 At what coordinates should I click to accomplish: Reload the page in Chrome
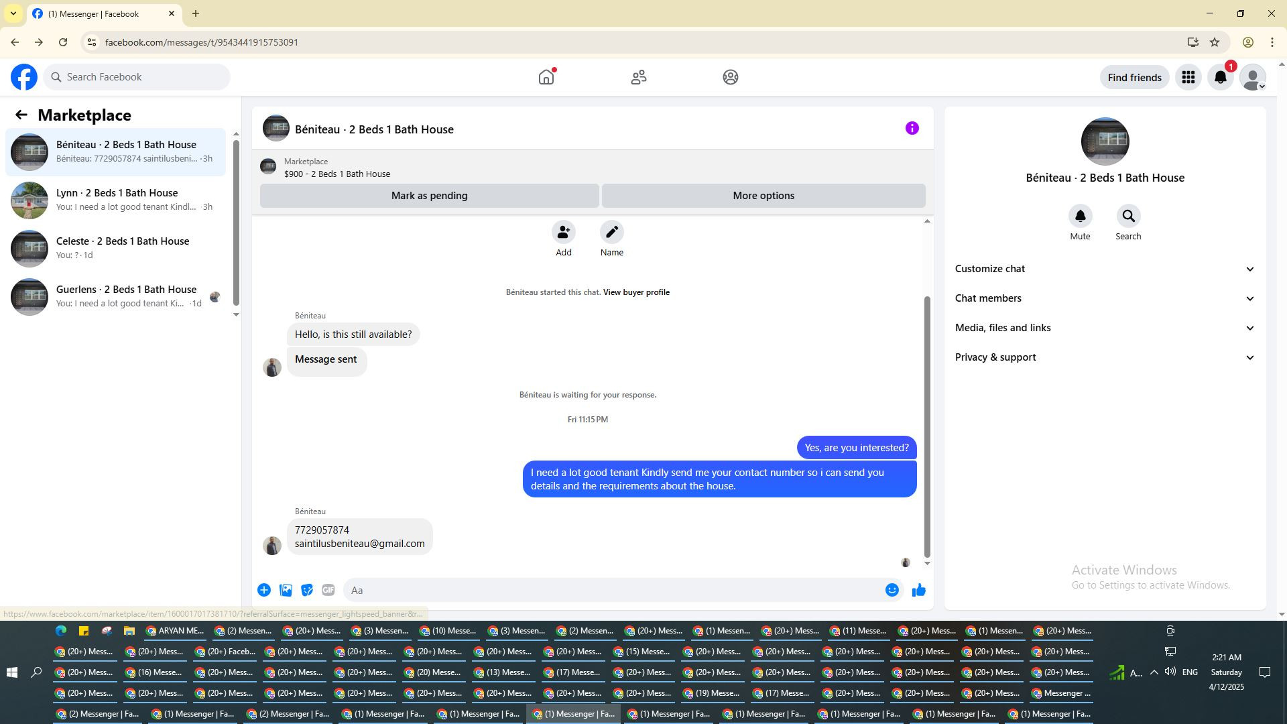pyautogui.click(x=63, y=42)
